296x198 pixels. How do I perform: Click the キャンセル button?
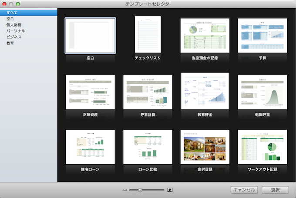[244, 190]
